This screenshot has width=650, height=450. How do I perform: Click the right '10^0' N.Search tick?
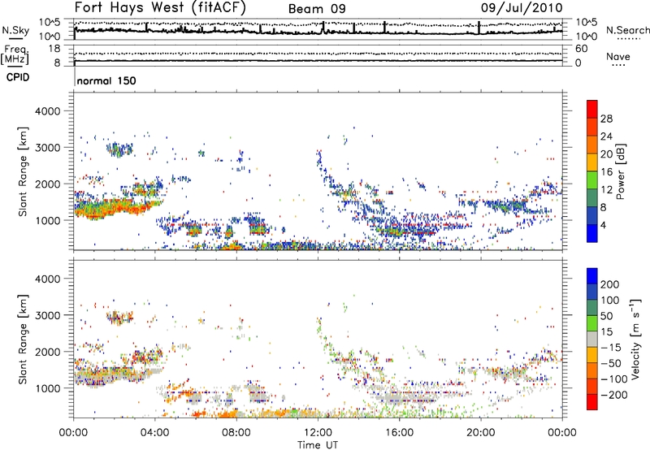pos(586,37)
